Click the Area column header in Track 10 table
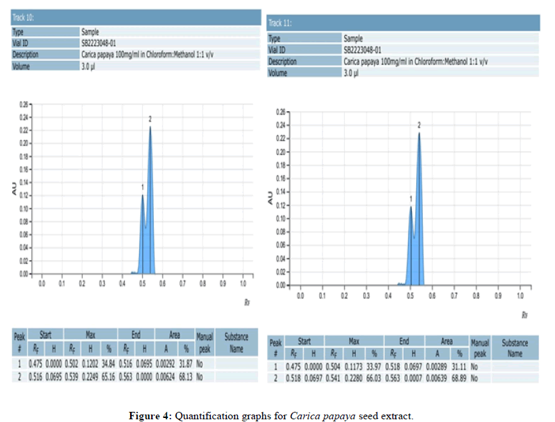This screenshot has width=555, height=422. [x=177, y=335]
